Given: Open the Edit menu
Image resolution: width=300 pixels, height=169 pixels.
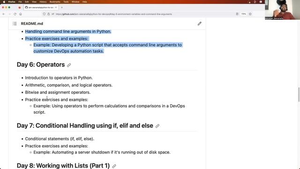Looking at the screenshot, I should coord(27,2).
